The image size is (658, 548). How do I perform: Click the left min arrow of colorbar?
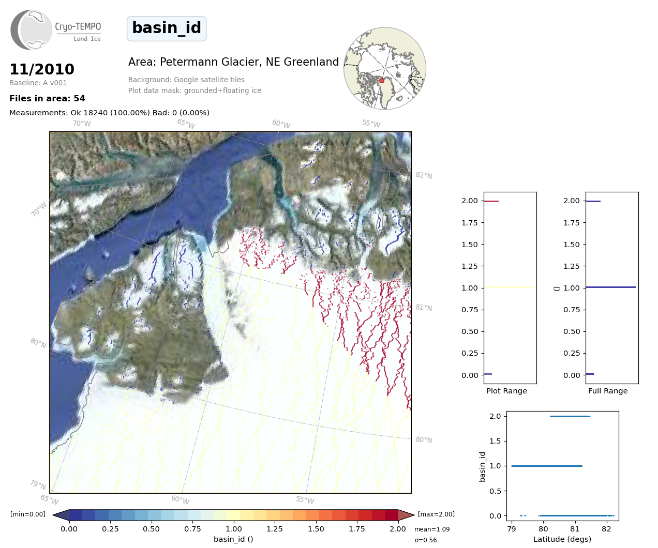point(61,515)
